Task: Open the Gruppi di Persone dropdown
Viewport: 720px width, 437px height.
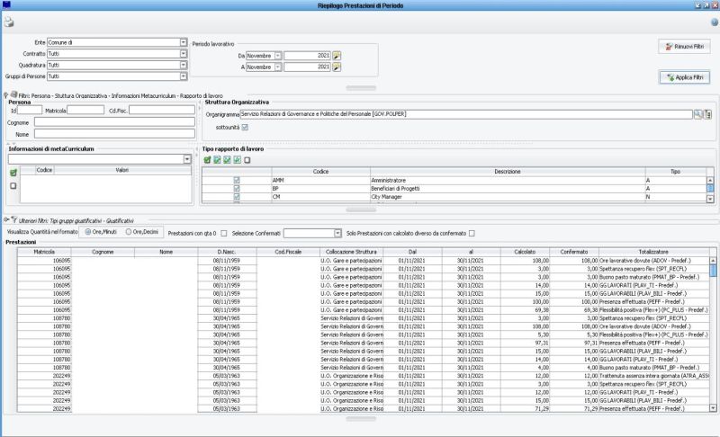Action: tap(184, 76)
